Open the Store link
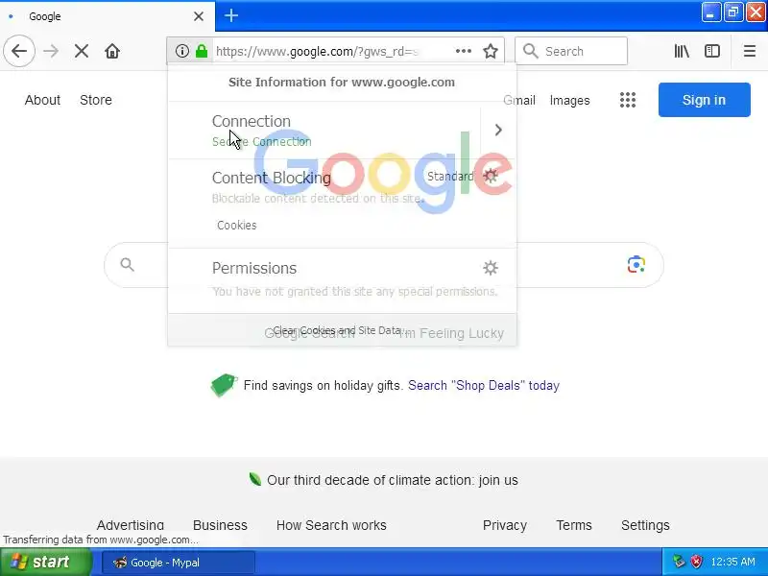768x576 pixels. (96, 100)
